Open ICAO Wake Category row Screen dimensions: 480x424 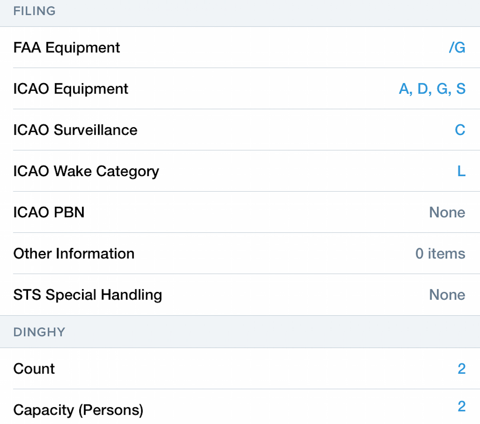(86, 171)
